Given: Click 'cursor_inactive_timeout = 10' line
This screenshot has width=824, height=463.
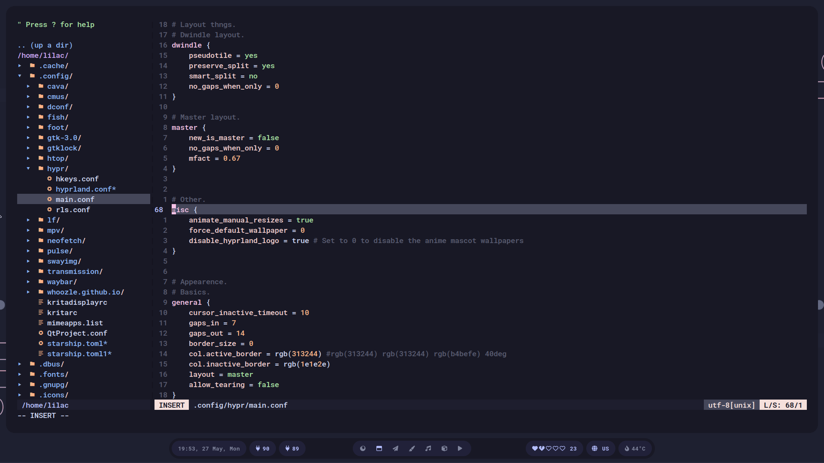Looking at the screenshot, I should click(249, 313).
